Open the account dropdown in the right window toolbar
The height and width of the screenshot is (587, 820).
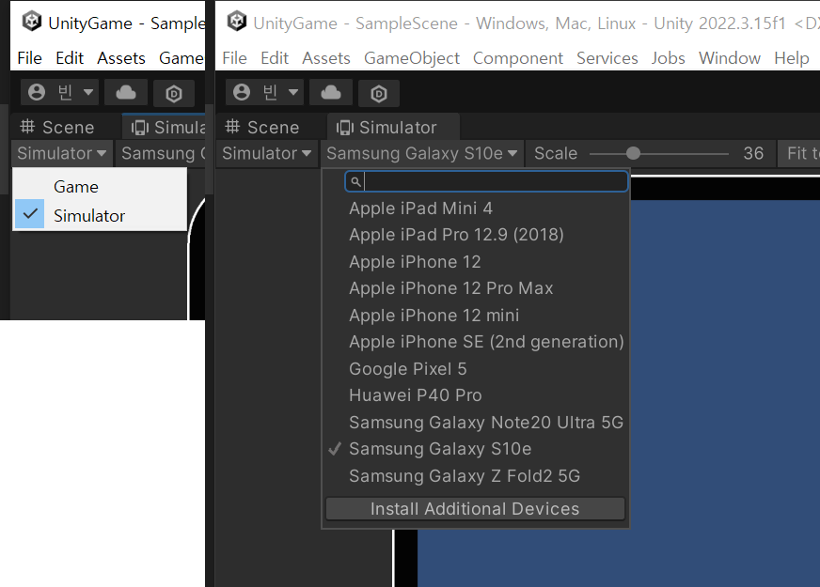(264, 92)
